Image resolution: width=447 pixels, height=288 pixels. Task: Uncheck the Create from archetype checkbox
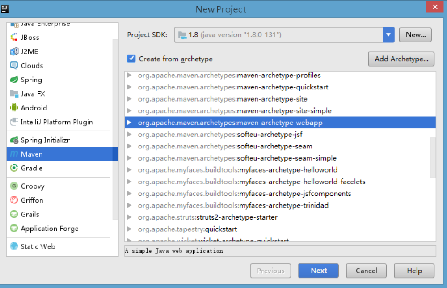(131, 59)
